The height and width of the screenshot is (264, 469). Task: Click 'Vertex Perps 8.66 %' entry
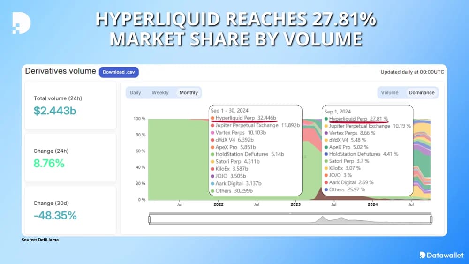pos(350,133)
